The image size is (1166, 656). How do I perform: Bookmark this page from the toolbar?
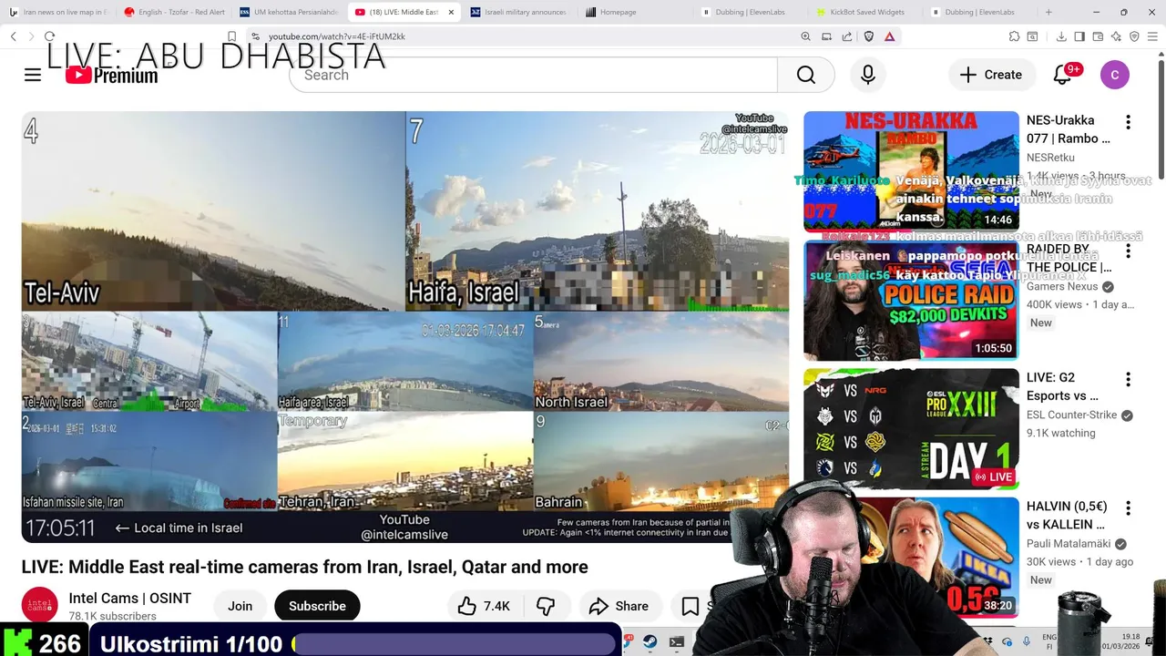[231, 36]
